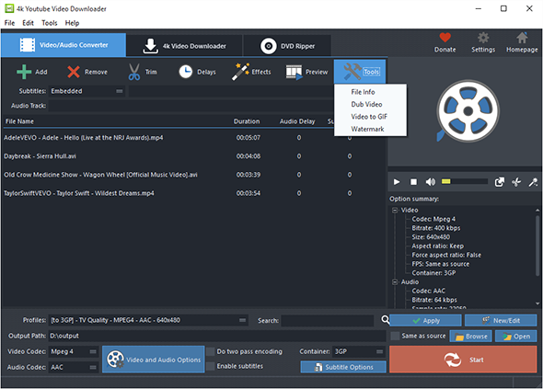Toggle Same as source checkbox
The height and width of the screenshot is (389, 543).
[x=395, y=336]
